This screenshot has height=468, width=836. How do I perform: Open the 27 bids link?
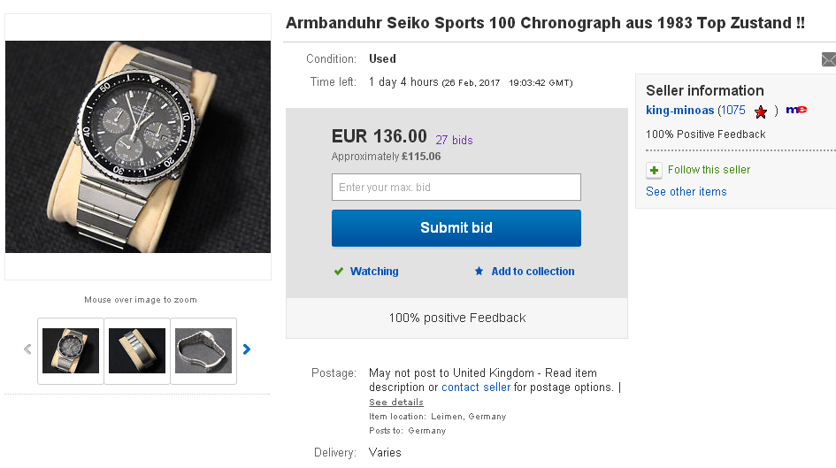[x=454, y=140]
